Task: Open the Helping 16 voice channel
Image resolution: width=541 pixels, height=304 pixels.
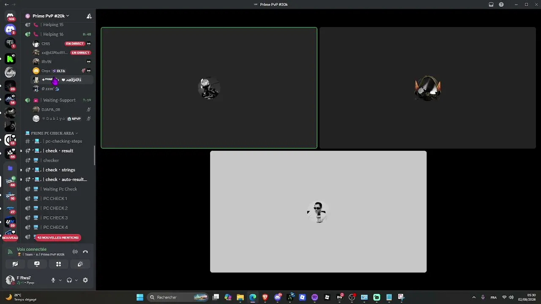Action: click(58, 34)
